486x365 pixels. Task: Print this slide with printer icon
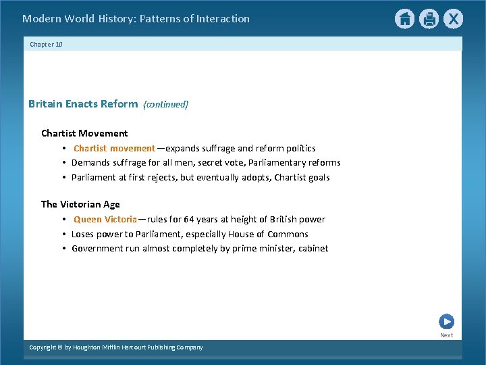click(x=429, y=19)
